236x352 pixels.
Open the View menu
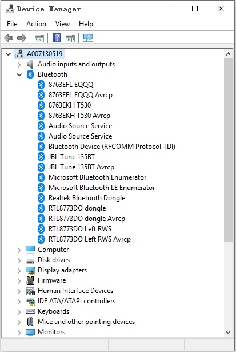click(62, 24)
